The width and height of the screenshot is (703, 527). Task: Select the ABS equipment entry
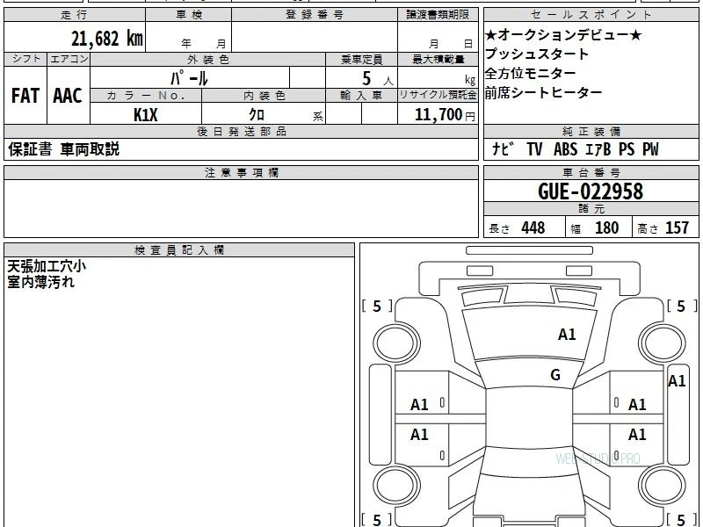(x=565, y=149)
